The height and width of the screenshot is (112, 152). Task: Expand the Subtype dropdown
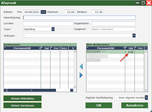pyautogui.click(x=134, y=36)
